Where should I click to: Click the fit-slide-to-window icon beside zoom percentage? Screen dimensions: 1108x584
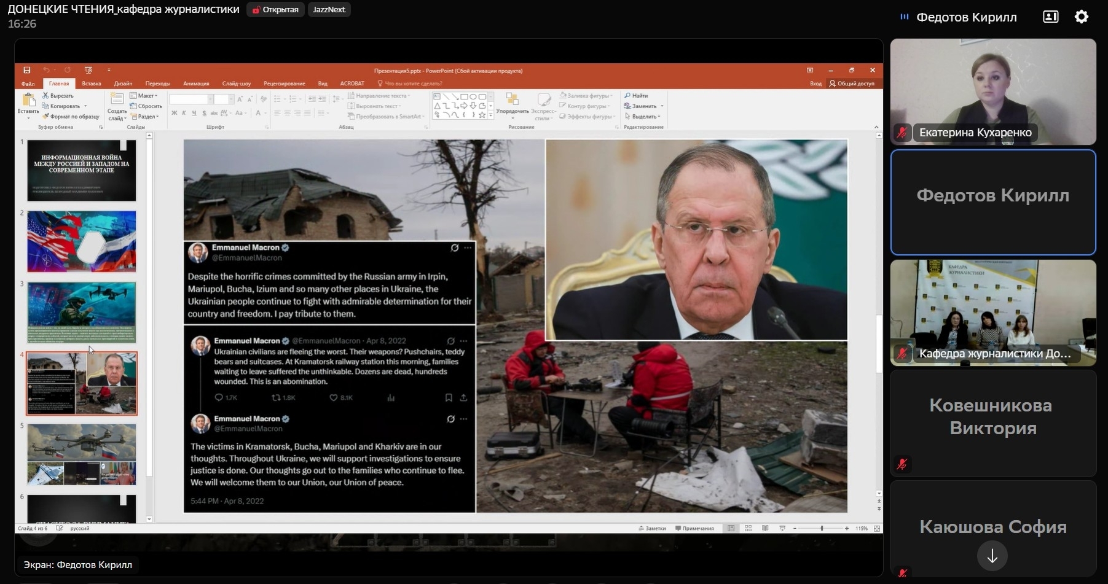[x=877, y=528]
